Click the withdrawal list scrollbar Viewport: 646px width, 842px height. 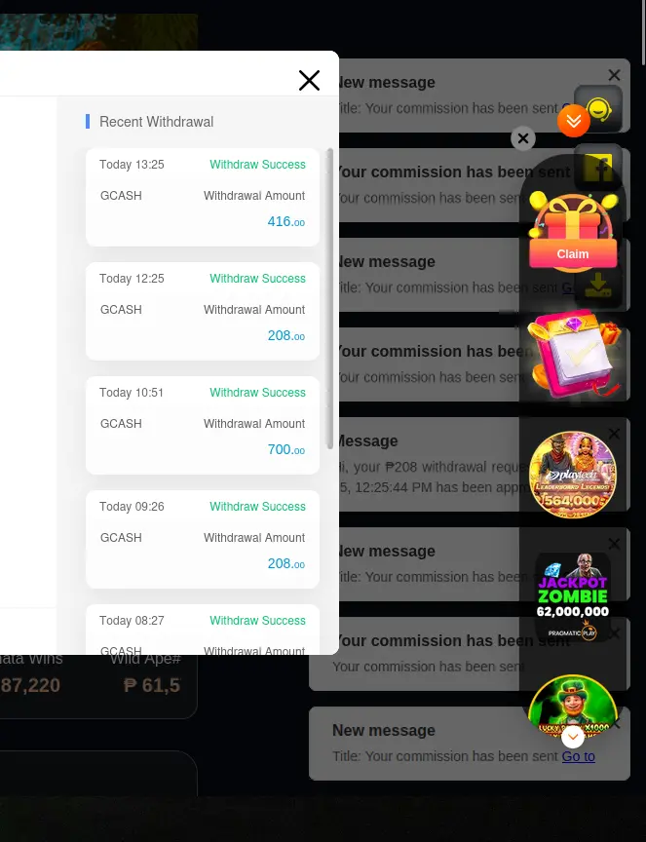[x=330, y=298]
